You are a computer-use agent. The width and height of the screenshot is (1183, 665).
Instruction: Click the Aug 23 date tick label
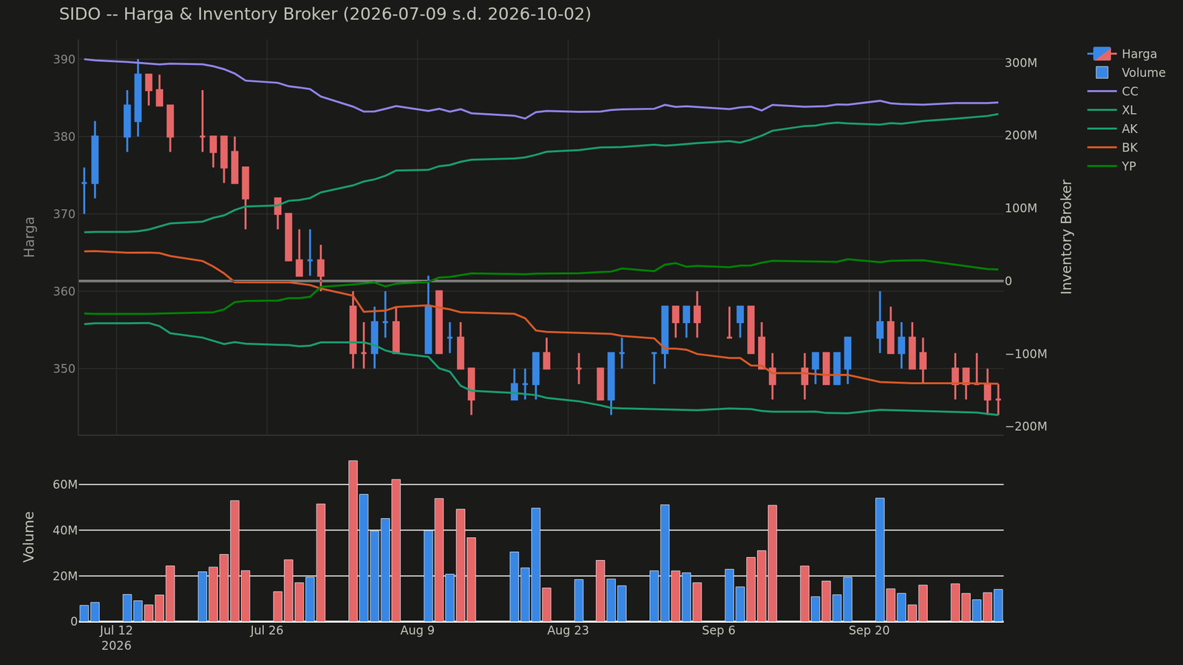tap(568, 630)
